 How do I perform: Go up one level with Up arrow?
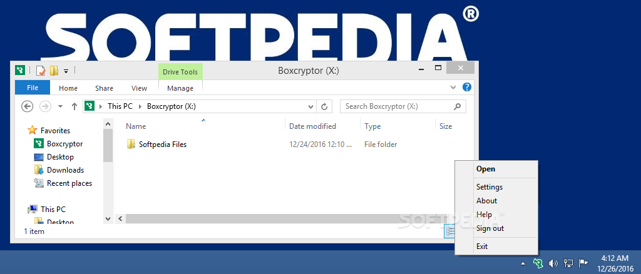[x=74, y=106]
